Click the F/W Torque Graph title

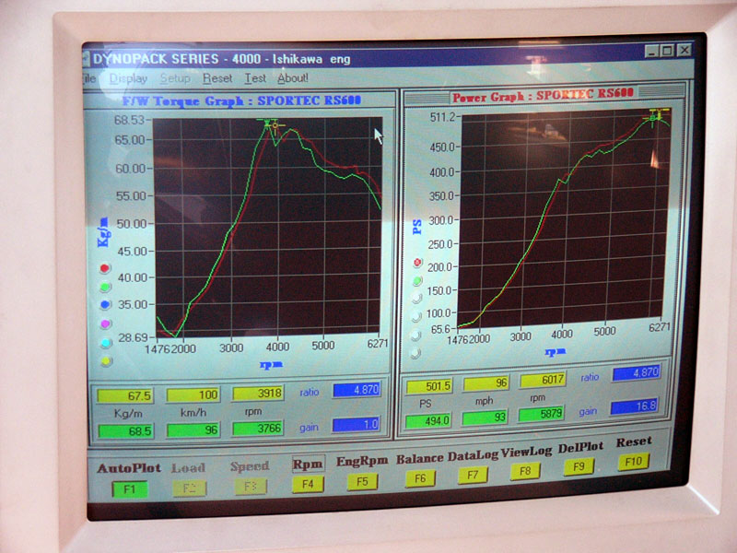pyautogui.click(x=241, y=100)
